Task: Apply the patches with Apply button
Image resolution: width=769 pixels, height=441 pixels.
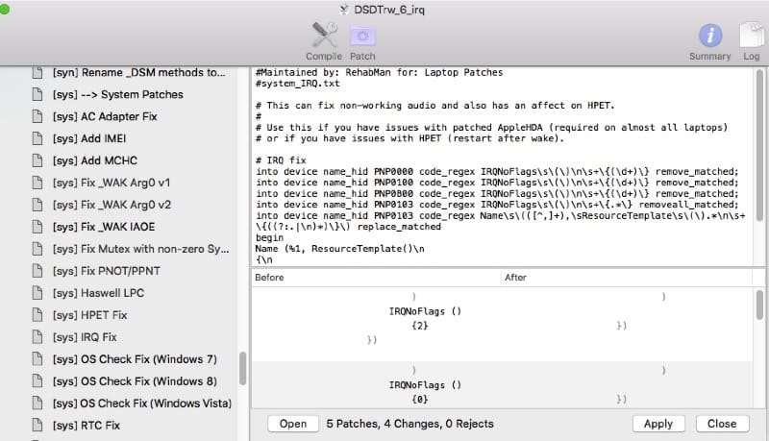Action: tap(657, 424)
